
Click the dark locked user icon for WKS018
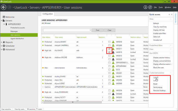[x=113, y=52]
